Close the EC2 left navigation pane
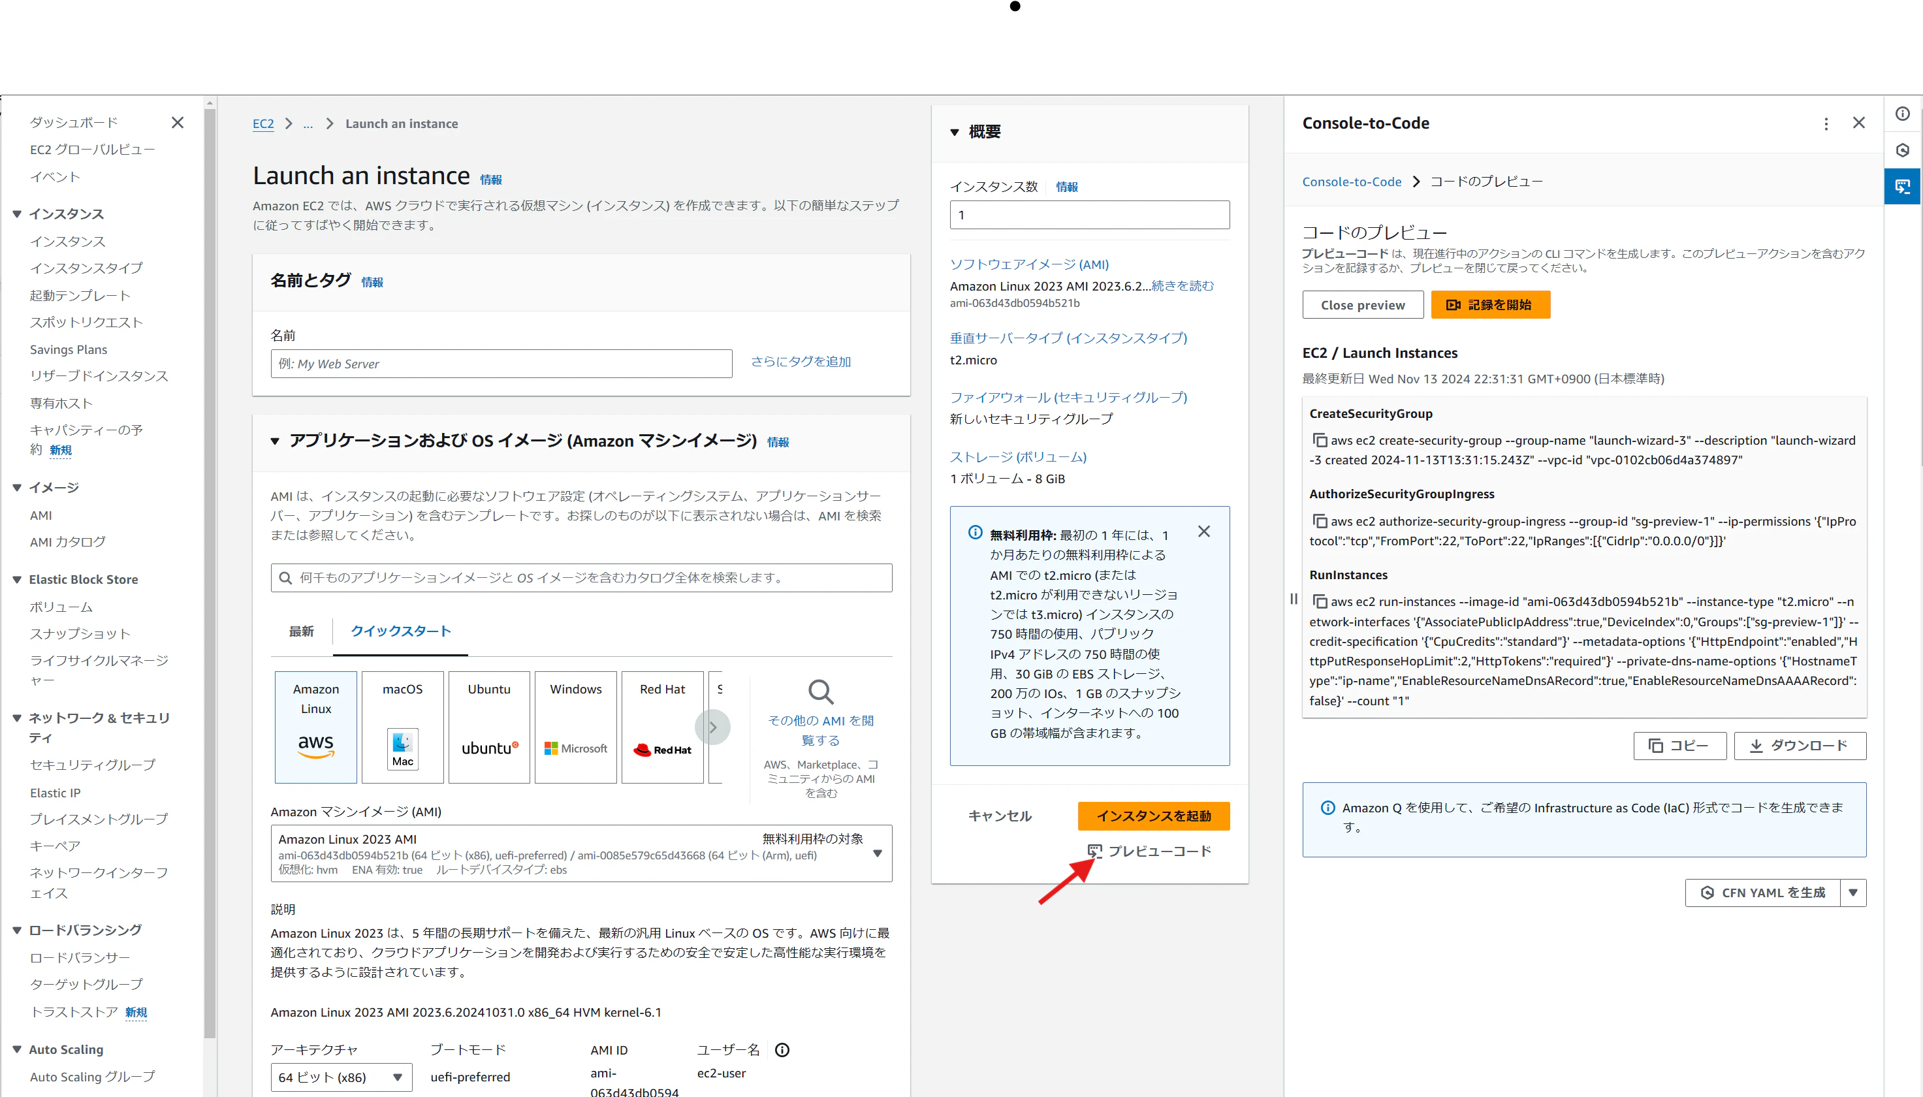The height and width of the screenshot is (1097, 1923). pyautogui.click(x=178, y=123)
